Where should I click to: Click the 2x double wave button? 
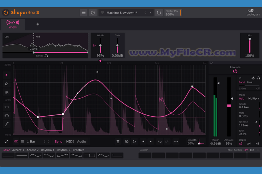(134, 141)
